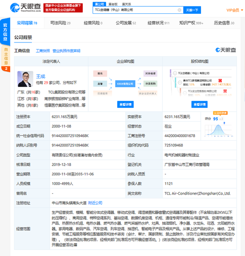Click the 工商注册号 value 442000400001678
The width and height of the screenshot is (245, 256).
pyautogui.click(x=180, y=136)
